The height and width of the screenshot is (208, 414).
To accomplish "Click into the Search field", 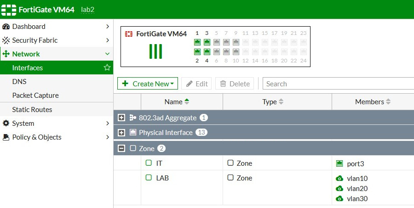I will [338, 84].
